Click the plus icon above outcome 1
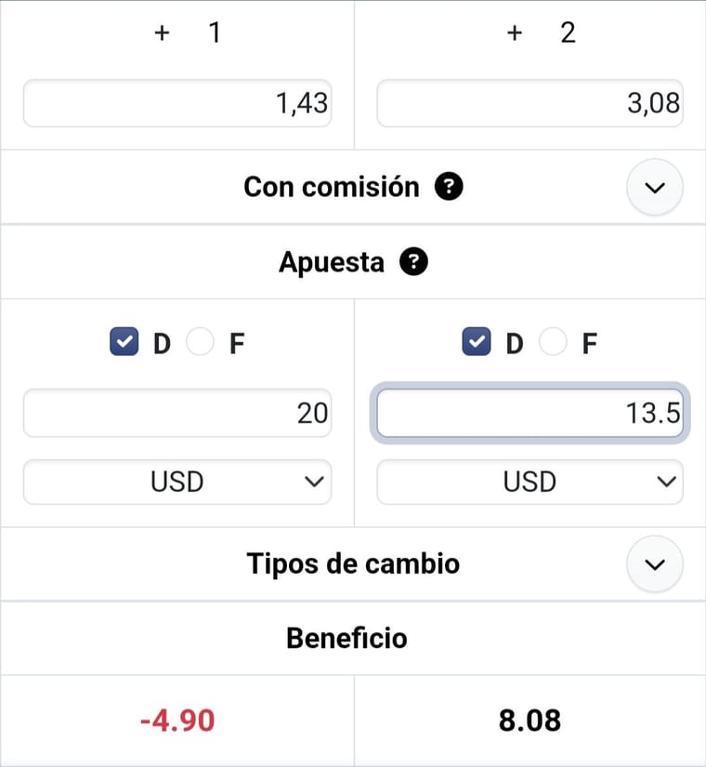Viewport: 706px width, 767px height. (163, 33)
